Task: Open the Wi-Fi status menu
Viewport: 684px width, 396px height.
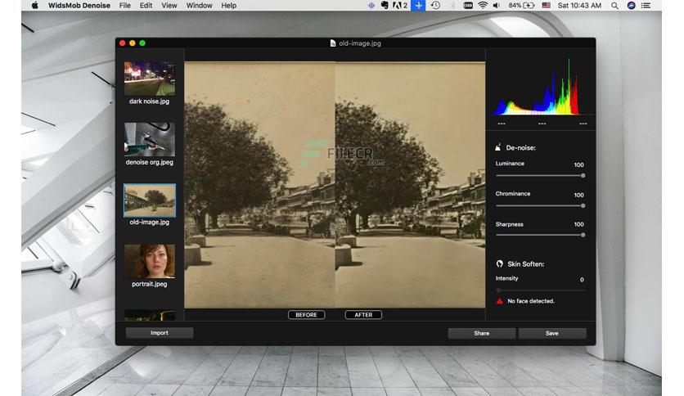Action: (483, 5)
